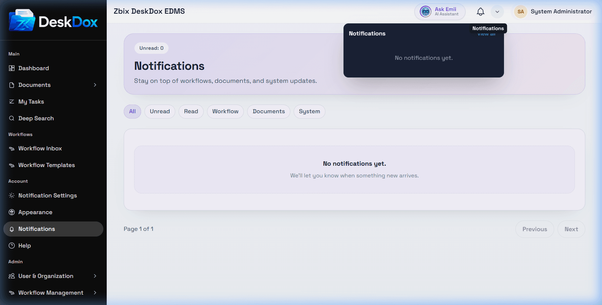The height and width of the screenshot is (305, 602).
Task: Open Appearance settings
Action: coord(54,212)
